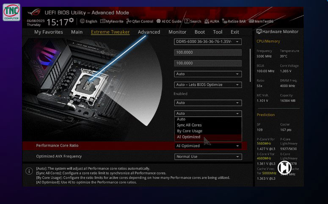Image resolution: width=328 pixels, height=204 pixels.
Task: Launch Qfan Control
Action: tap(143, 21)
